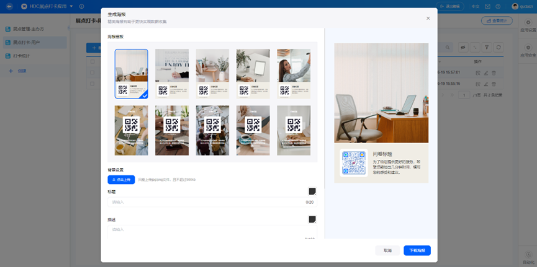
Task: Click the 创建 plus link in the sidebar
Action: [17, 71]
